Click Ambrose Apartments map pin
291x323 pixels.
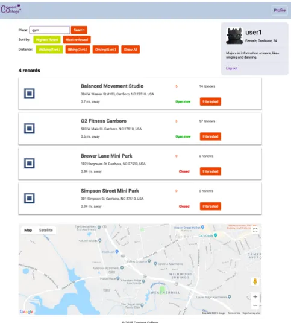pos(122,268)
